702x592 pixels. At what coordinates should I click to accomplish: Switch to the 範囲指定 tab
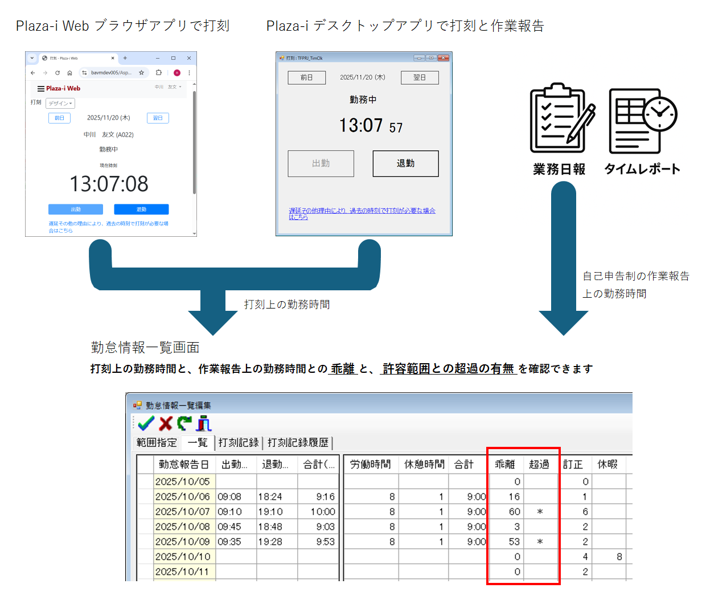[157, 443]
